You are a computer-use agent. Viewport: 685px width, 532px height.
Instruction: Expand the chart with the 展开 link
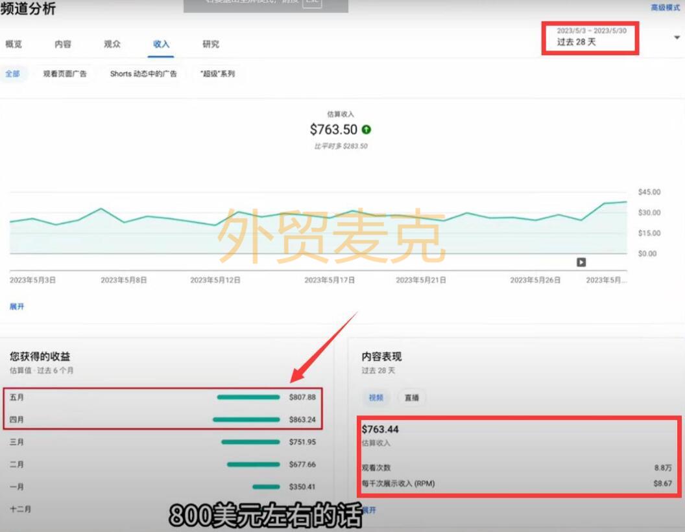coord(17,306)
